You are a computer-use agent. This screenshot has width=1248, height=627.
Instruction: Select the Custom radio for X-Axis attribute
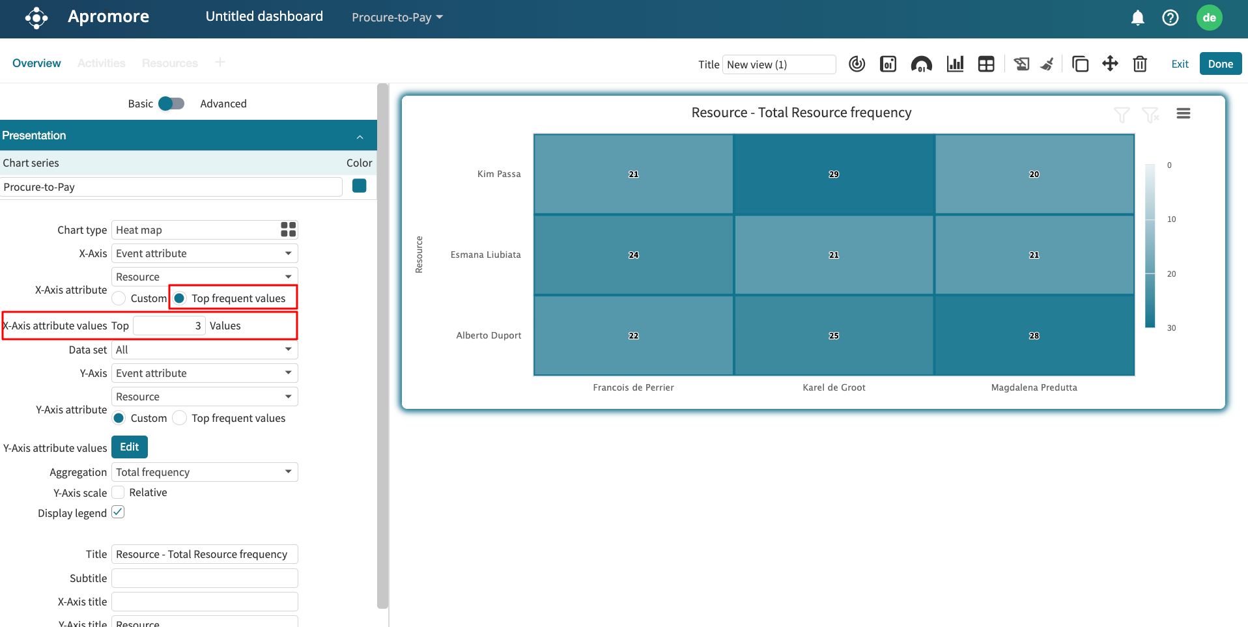[x=119, y=298]
